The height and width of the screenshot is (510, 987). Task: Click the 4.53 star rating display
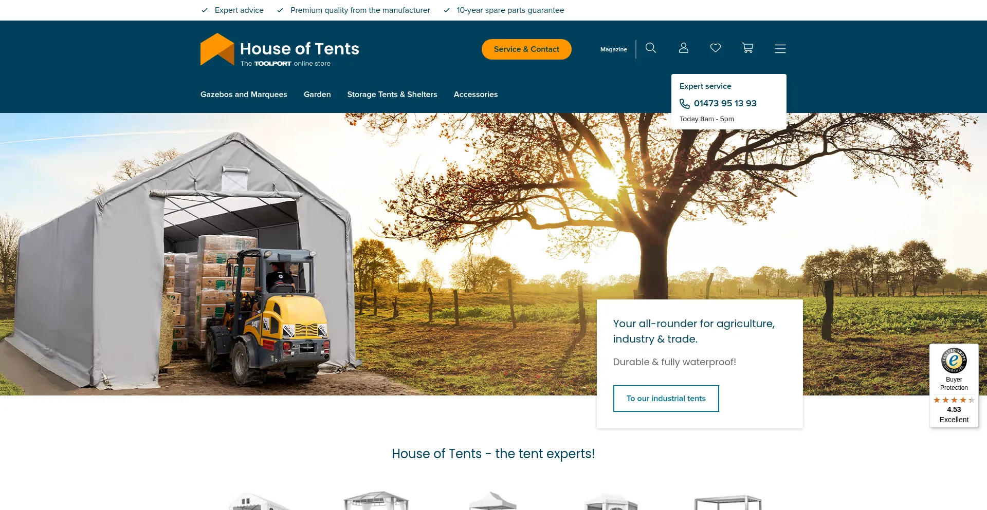pyautogui.click(x=954, y=409)
